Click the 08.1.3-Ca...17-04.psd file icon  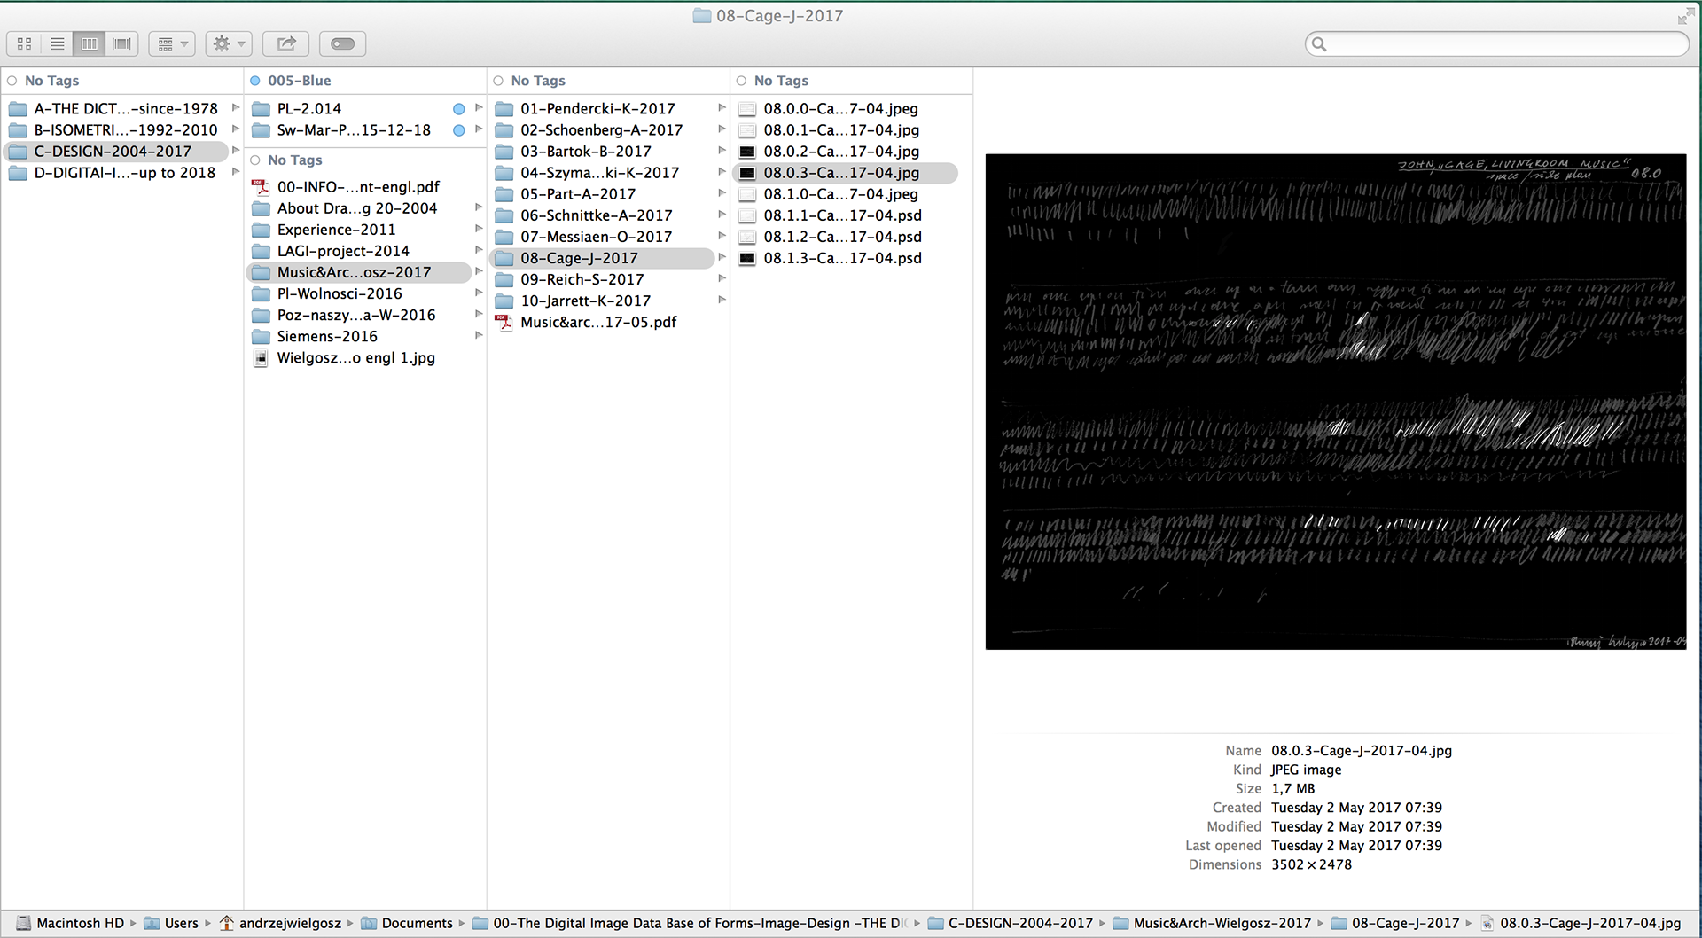[x=747, y=258]
